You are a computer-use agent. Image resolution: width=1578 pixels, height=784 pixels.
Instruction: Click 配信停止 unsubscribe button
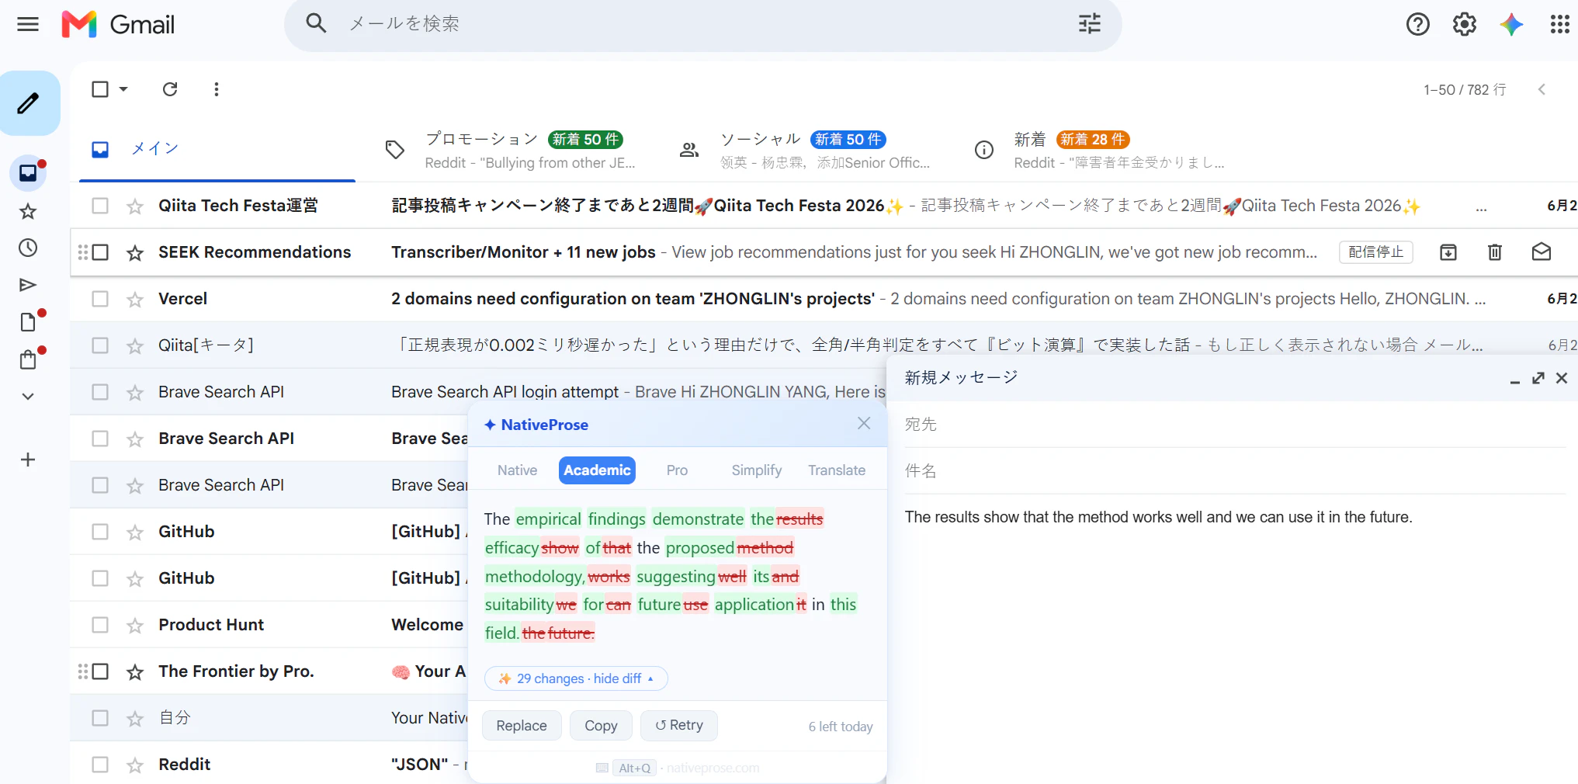pos(1375,252)
